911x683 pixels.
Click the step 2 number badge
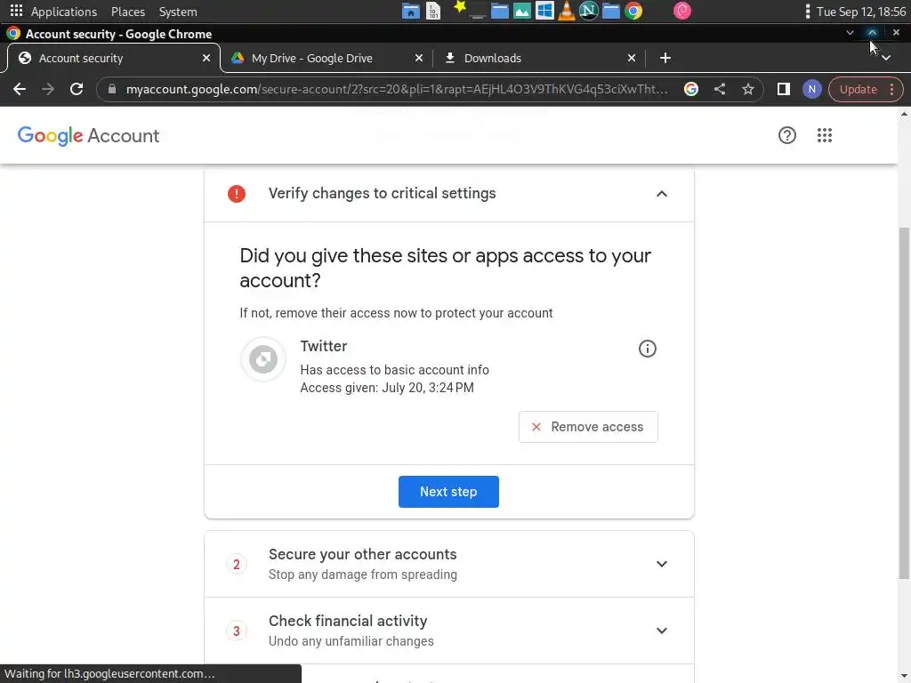[x=237, y=564]
